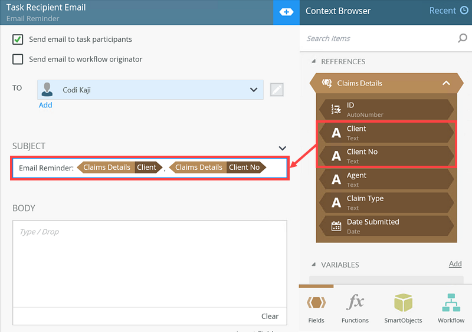This screenshot has width=472, height=332.
Task: Click Add link in VARIABLES section
Action: coord(455,264)
